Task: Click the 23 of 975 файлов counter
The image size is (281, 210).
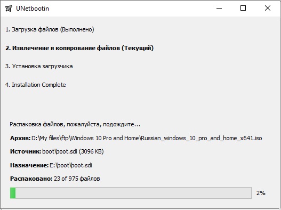Action: click(77, 179)
